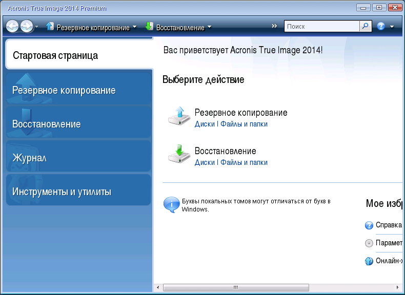
Task: Expand the help menu dropdown arrow
Action: (392, 27)
